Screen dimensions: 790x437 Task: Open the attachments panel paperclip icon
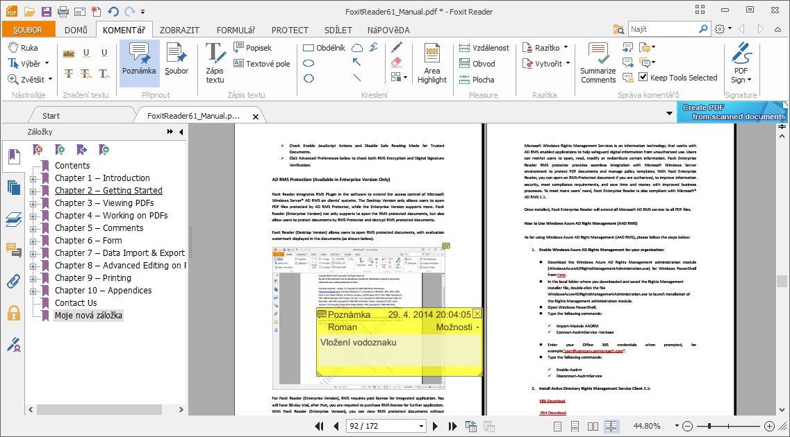tap(14, 281)
